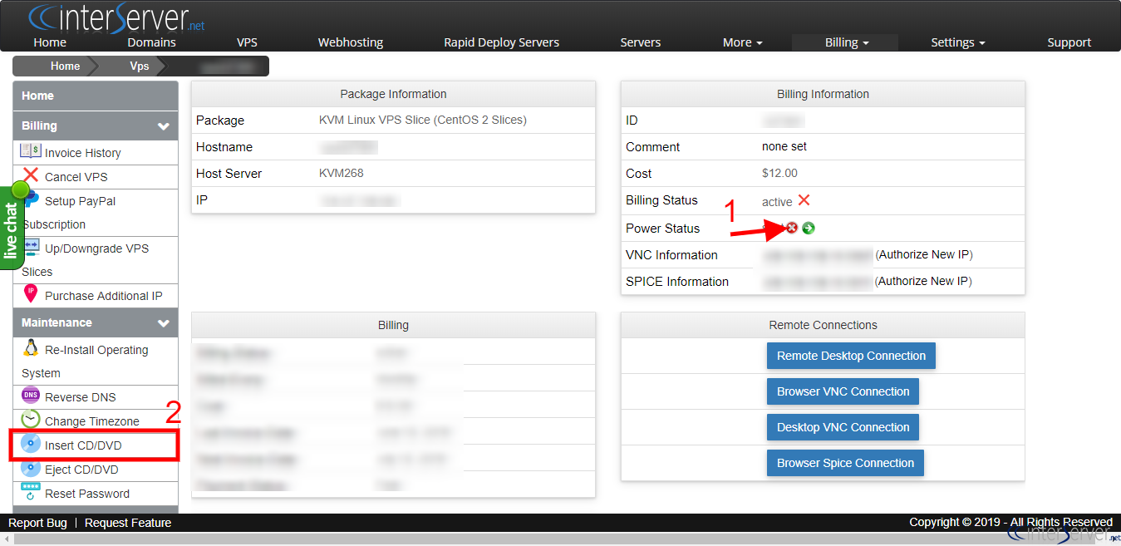The height and width of the screenshot is (546, 1121).
Task: Click the Report Bug link
Action: [37, 523]
